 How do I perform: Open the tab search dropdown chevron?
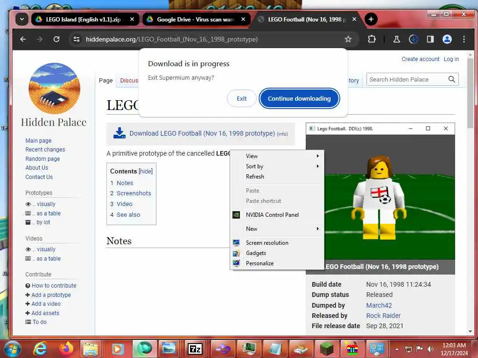22,19
